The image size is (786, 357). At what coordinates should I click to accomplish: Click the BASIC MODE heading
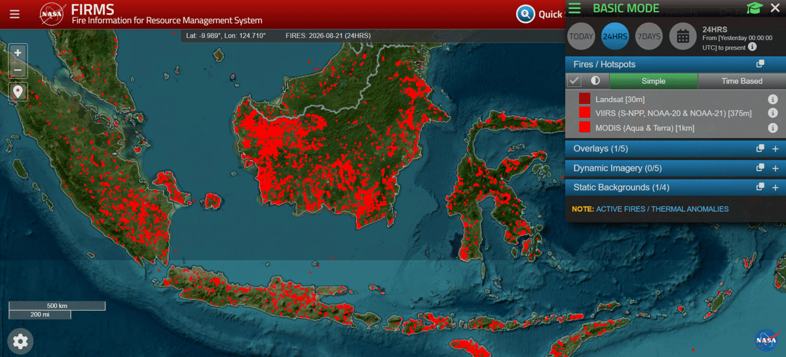pos(626,8)
